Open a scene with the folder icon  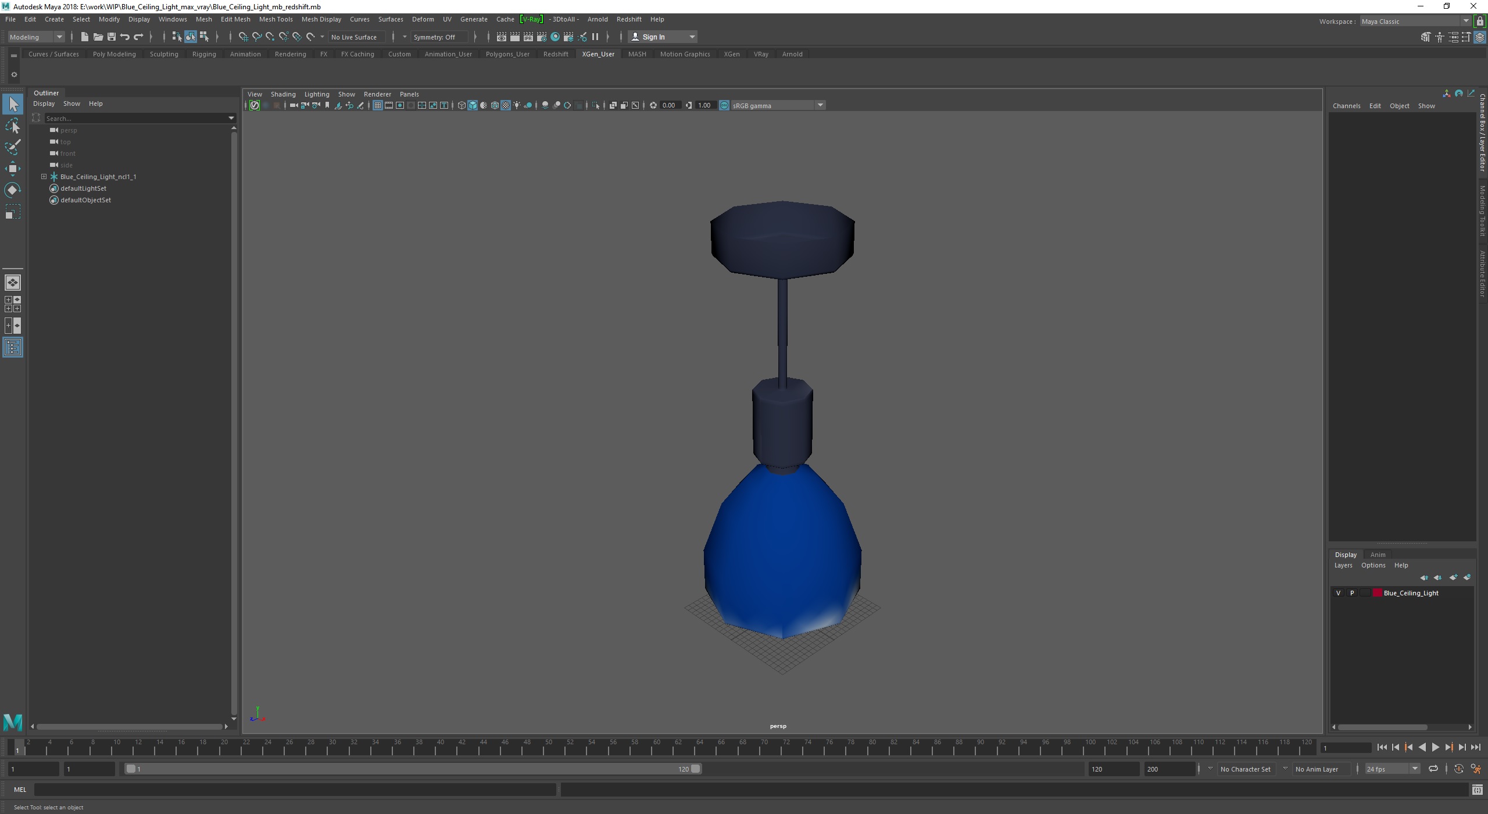[98, 37]
